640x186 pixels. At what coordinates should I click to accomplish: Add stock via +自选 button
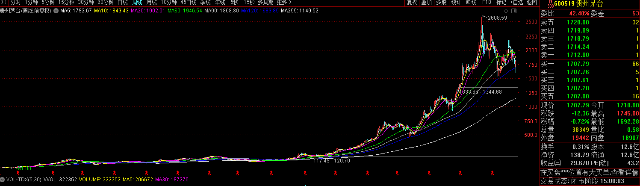coord(516,3)
